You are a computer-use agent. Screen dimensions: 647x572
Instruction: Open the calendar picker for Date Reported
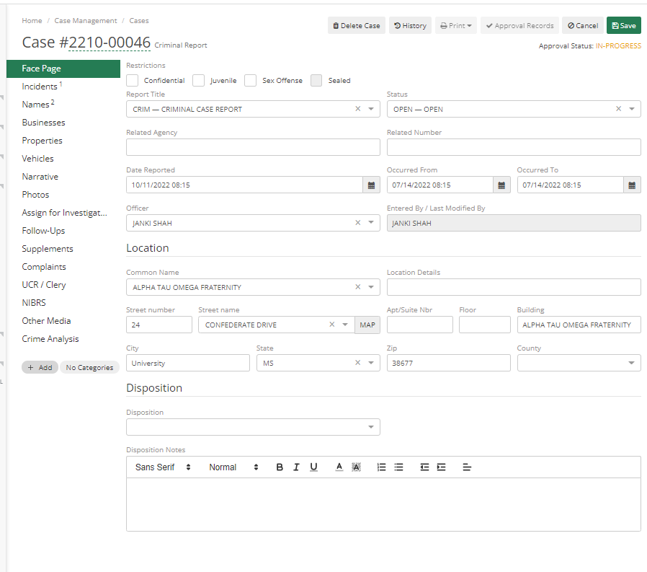[x=371, y=185]
